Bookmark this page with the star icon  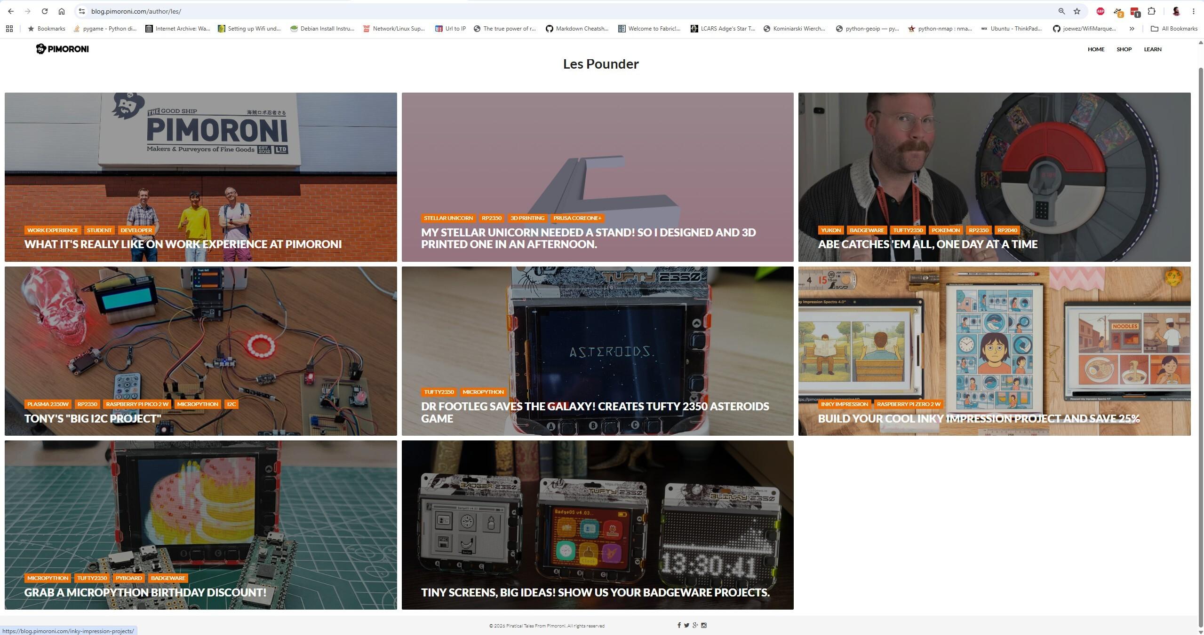click(1076, 11)
